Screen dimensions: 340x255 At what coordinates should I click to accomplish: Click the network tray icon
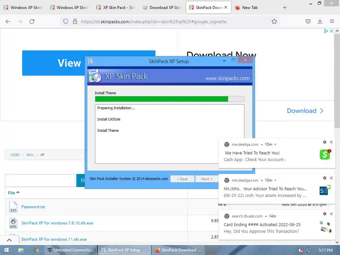pyautogui.click(x=309, y=250)
